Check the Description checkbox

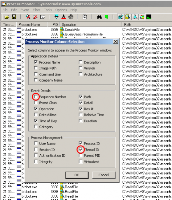pos(80,62)
